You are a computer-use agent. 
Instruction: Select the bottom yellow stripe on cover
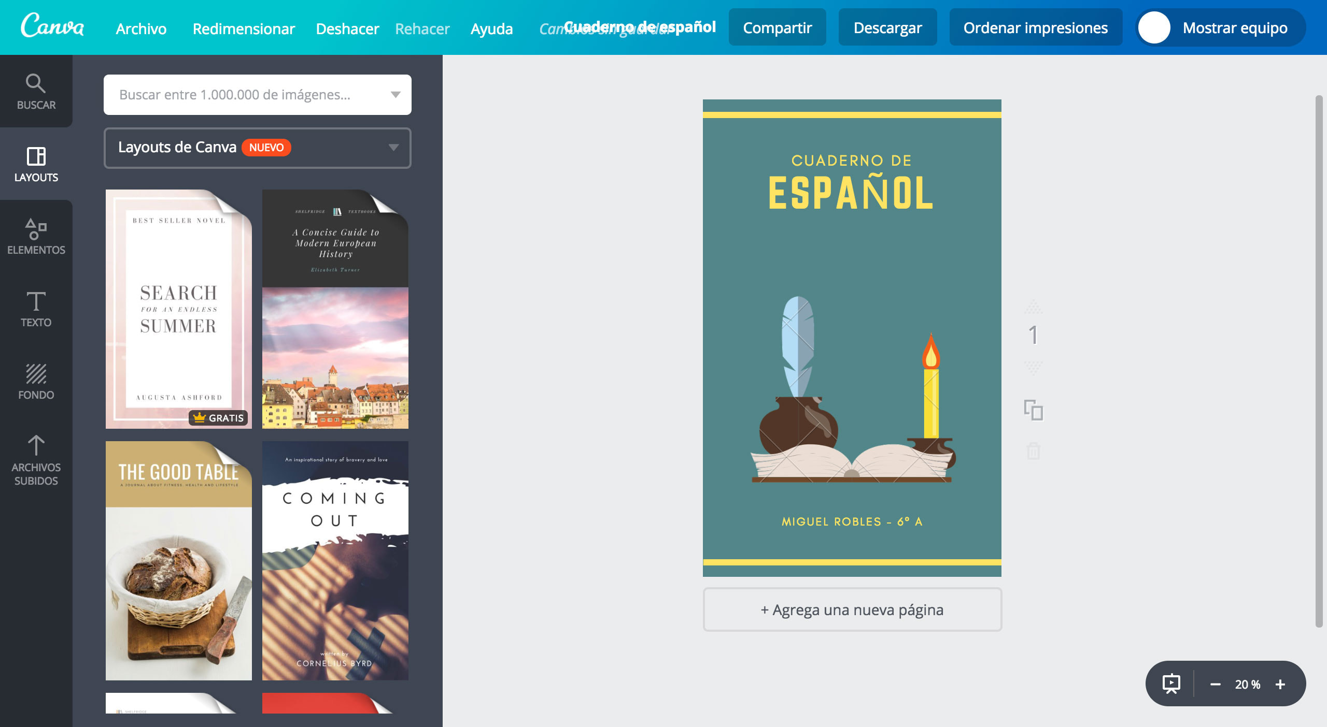click(x=852, y=562)
